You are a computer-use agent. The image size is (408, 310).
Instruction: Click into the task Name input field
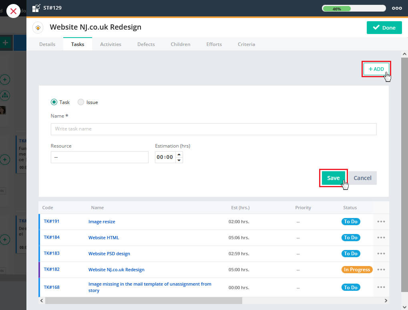213,129
